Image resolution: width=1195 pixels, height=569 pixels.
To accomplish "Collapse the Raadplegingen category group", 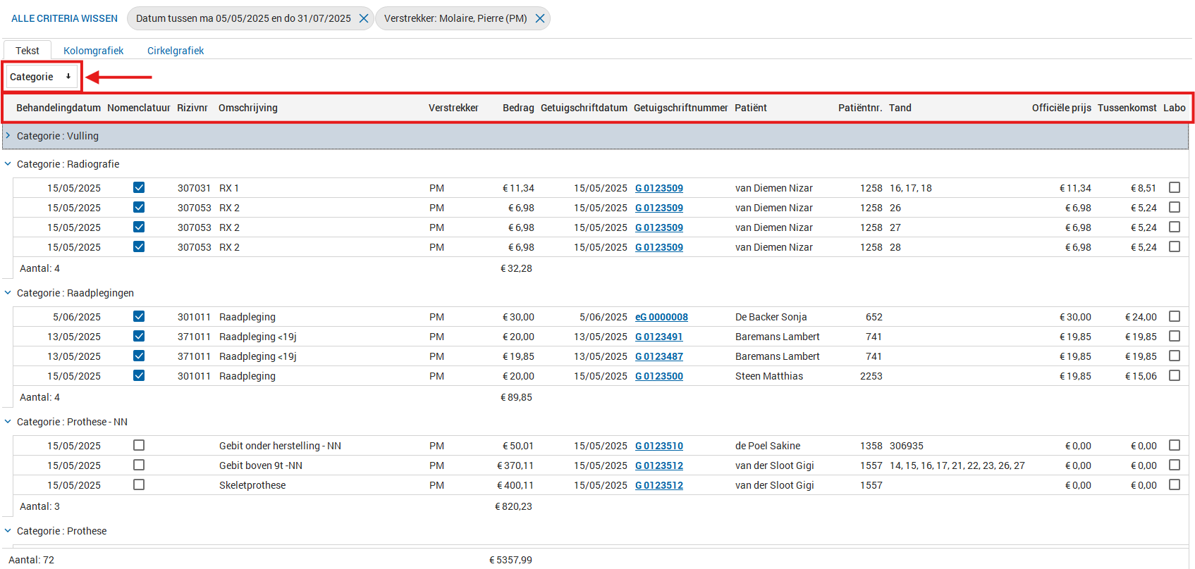I will (x=8, y=293).
